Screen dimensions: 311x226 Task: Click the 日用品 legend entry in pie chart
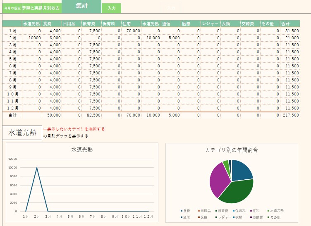[x=204, y=211]
